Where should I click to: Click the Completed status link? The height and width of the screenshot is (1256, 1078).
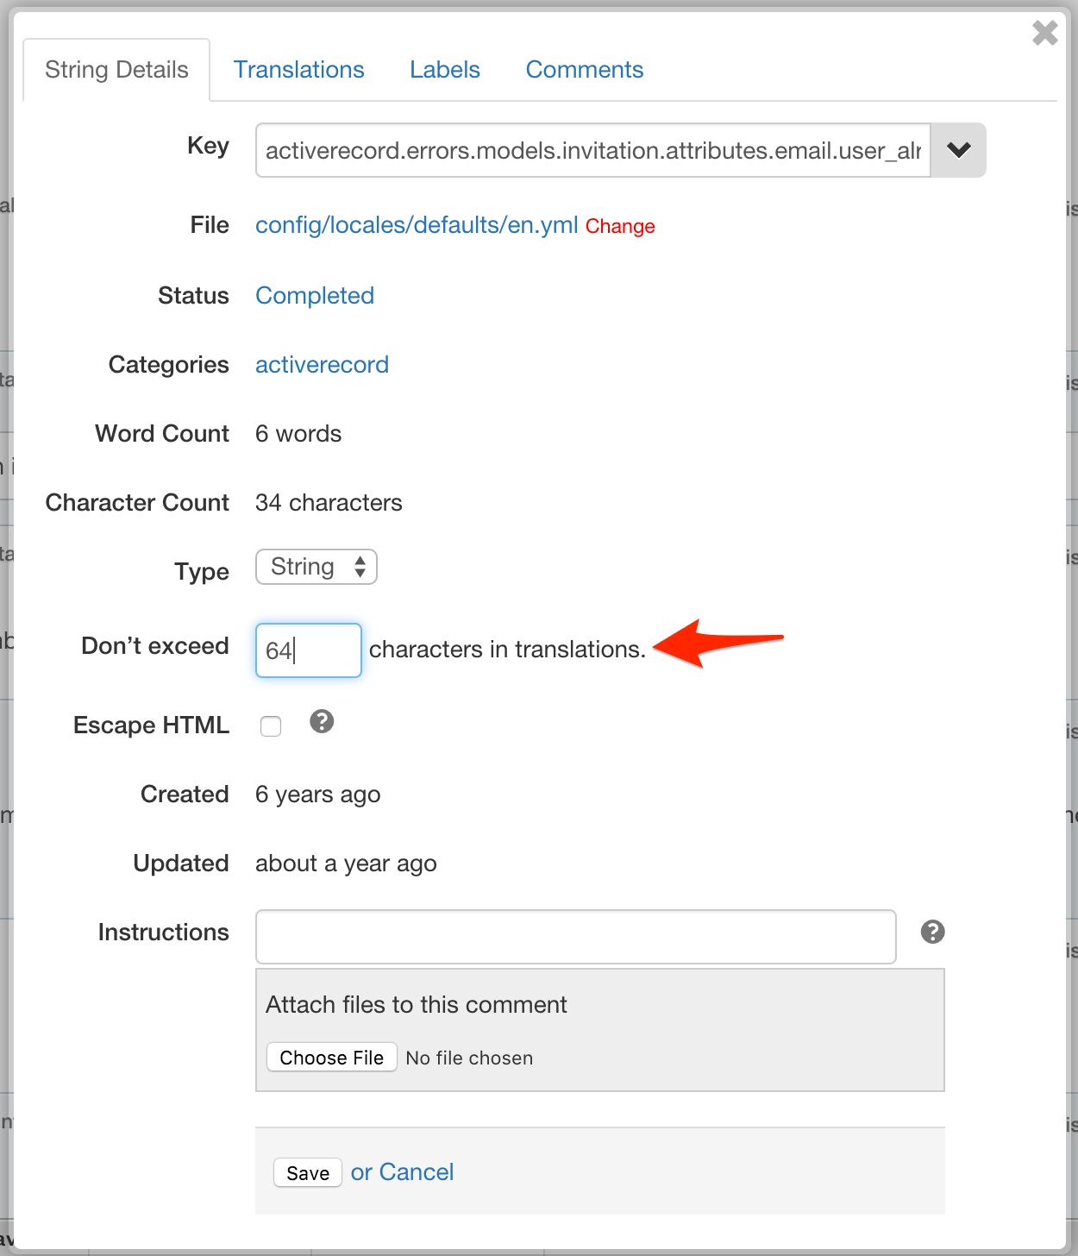tap(315, 296)
